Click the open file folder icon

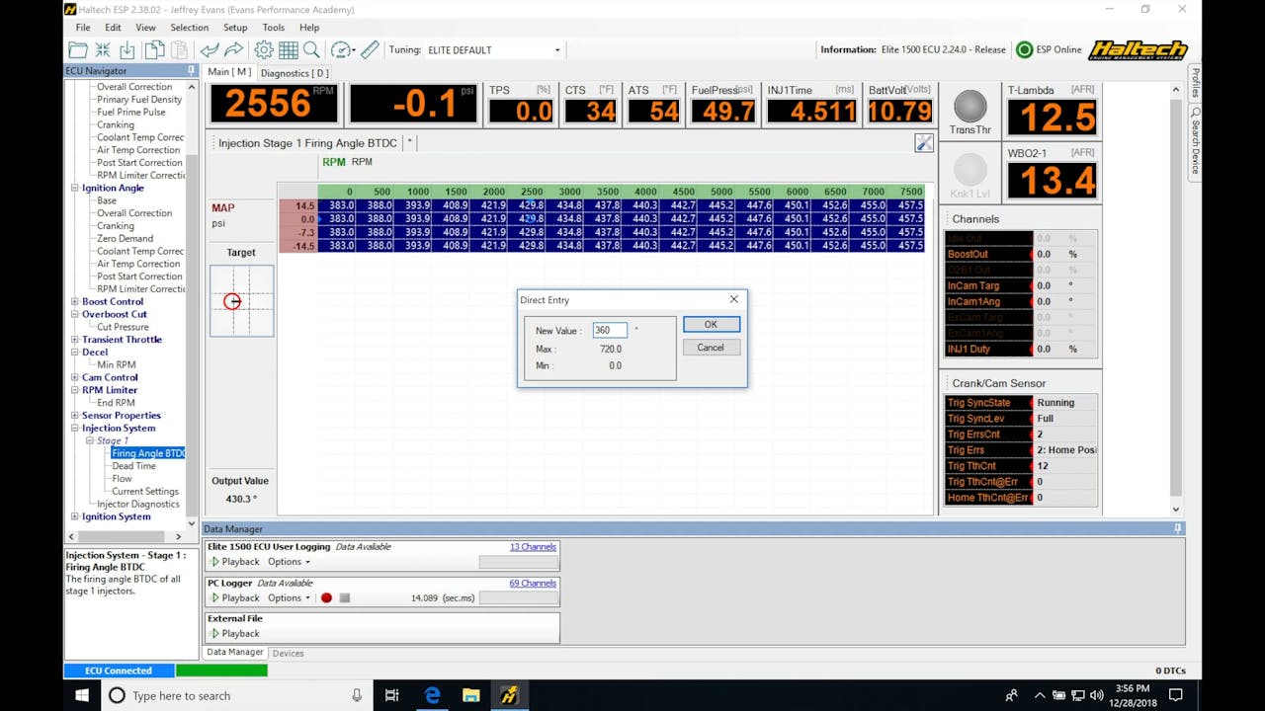tap(78, 50)
